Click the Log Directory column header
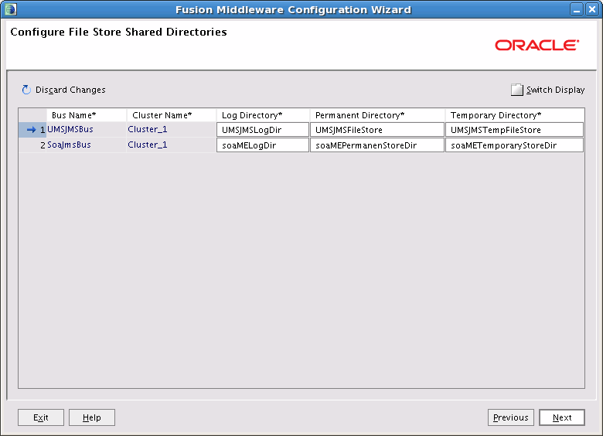 point(264,115)
